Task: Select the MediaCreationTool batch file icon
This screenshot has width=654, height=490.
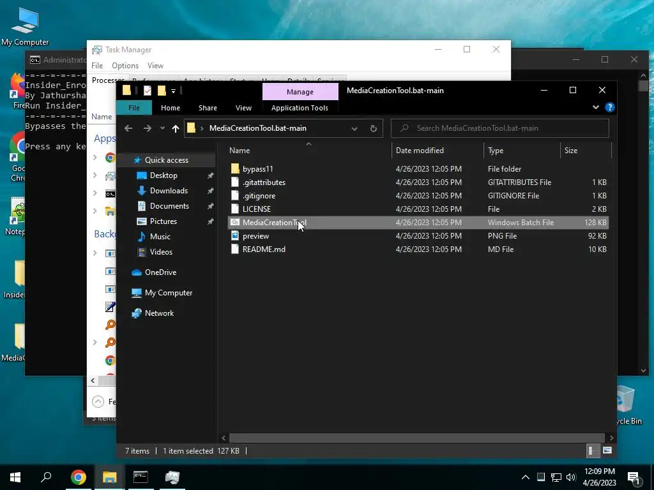Action: pyautogui.click(x=235, y=223)
